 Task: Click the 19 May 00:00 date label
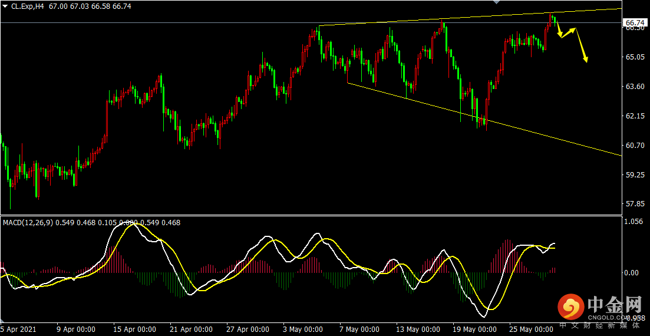pyautogui.click(x=474, y=330)
